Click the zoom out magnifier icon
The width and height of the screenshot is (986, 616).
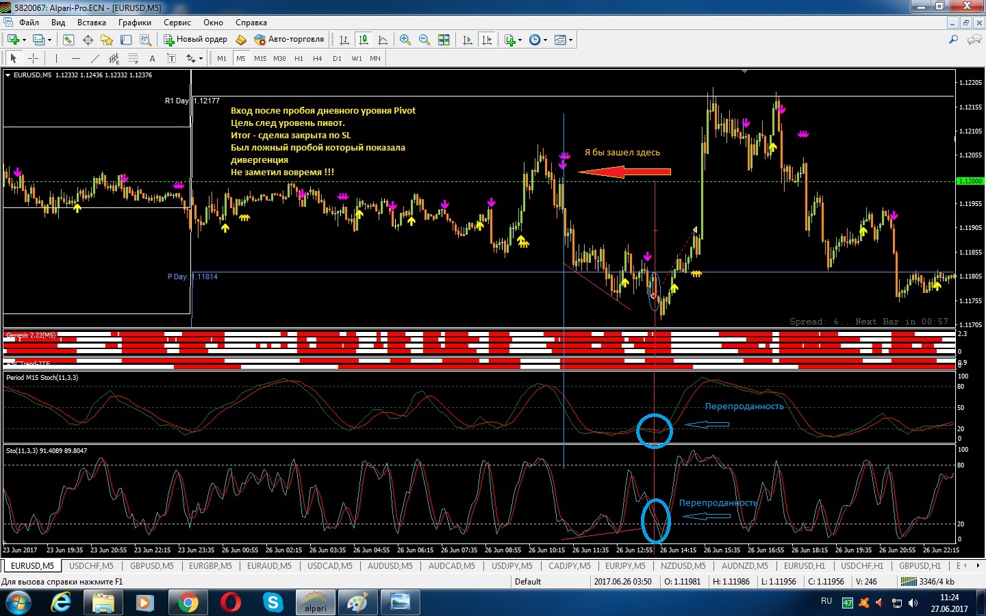[425, 40]
